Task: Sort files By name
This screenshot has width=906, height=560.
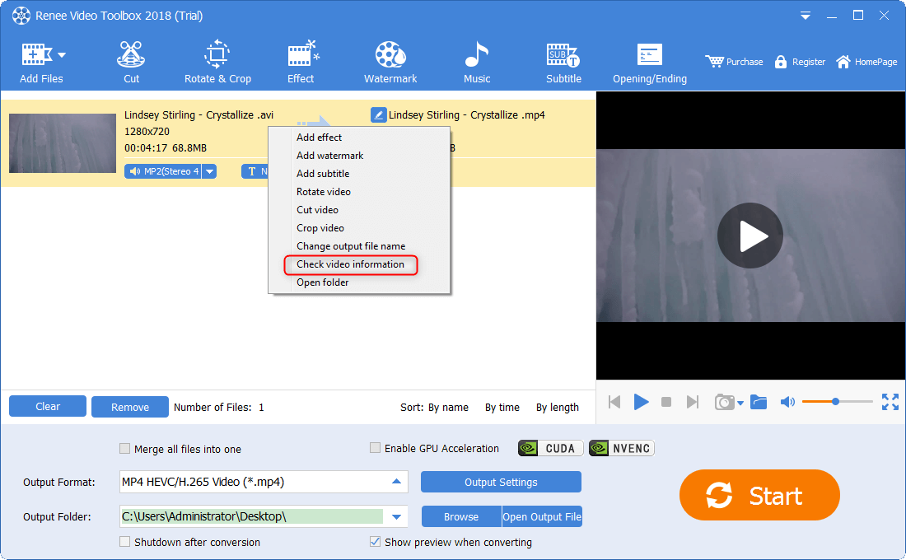Action: click(x=448, y=408)
